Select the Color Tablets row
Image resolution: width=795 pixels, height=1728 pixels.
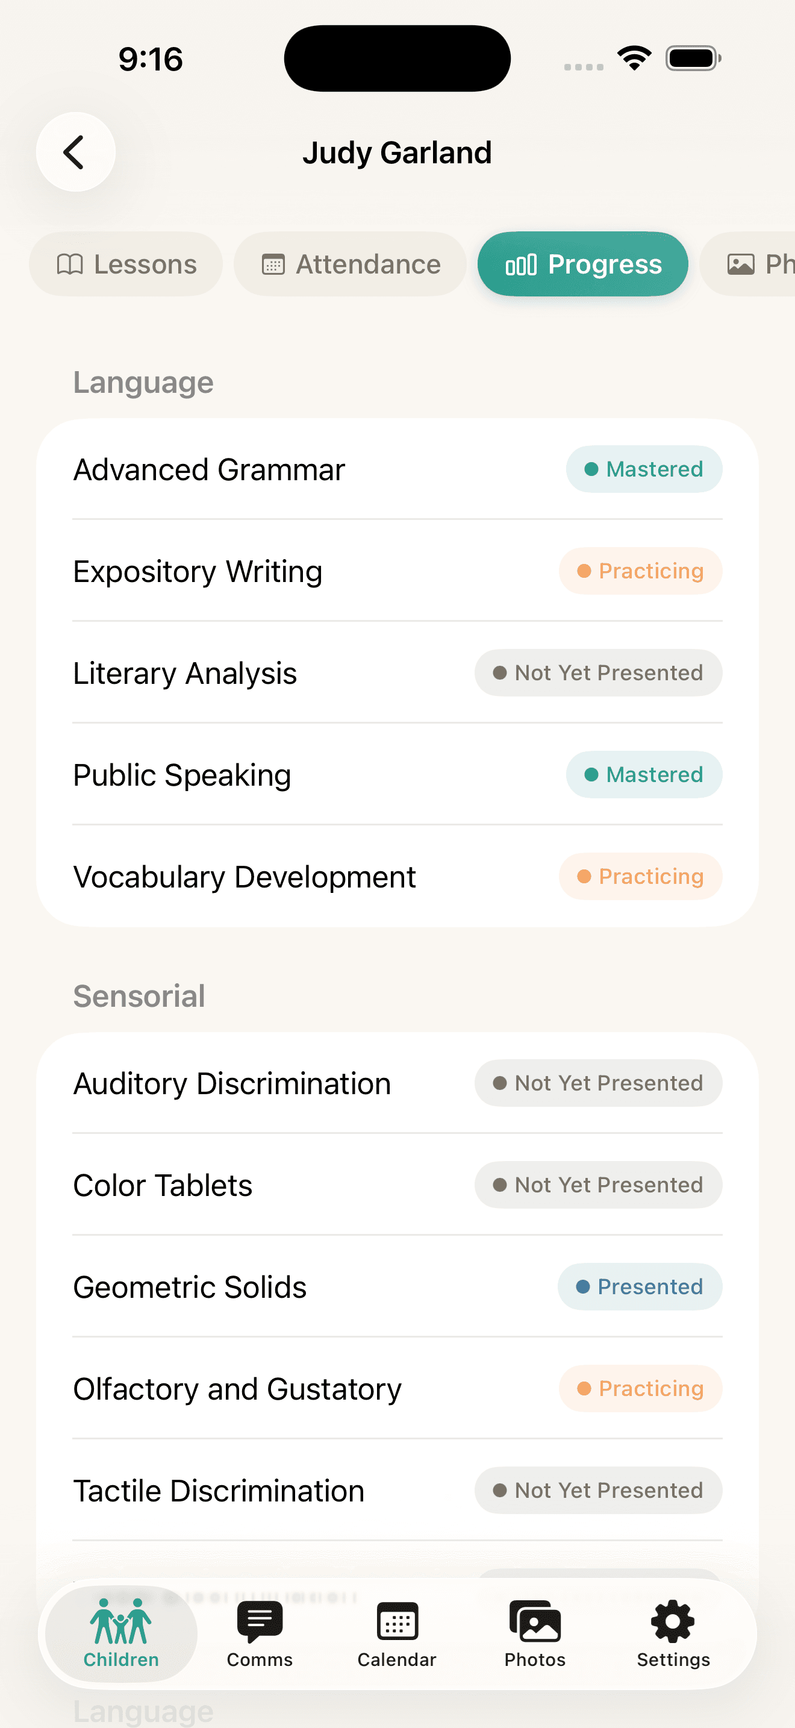pyautogui.click(x=397, y=1185)
